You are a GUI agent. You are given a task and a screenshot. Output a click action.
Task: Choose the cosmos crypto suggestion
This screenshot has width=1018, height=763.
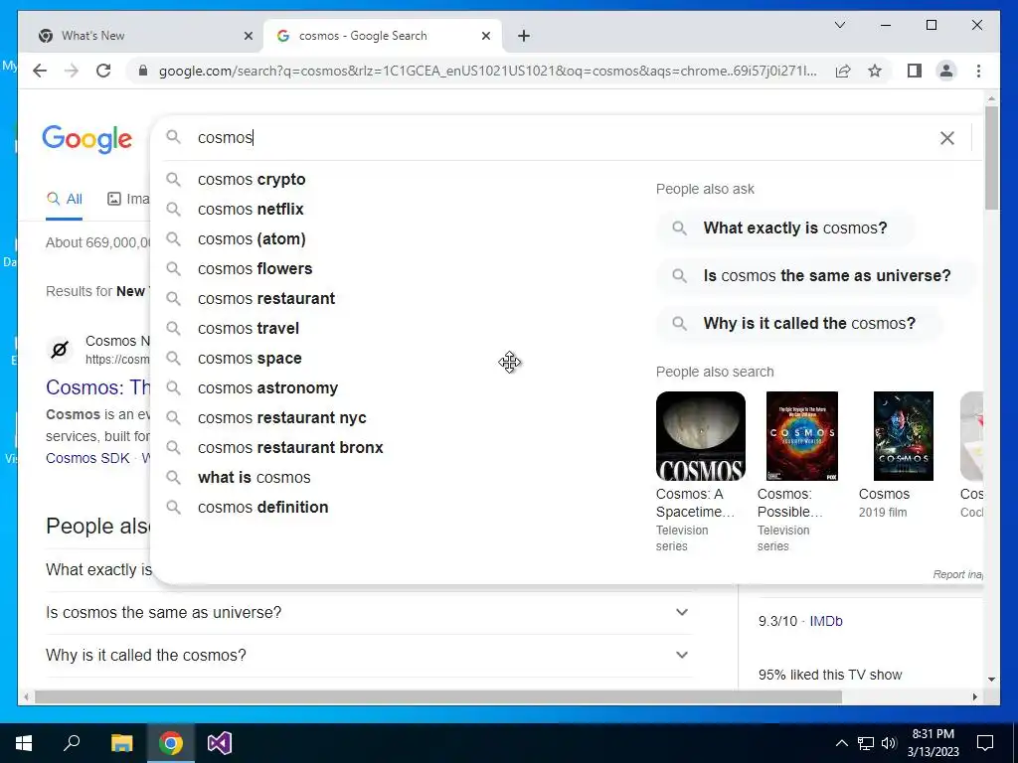point(252,179)
